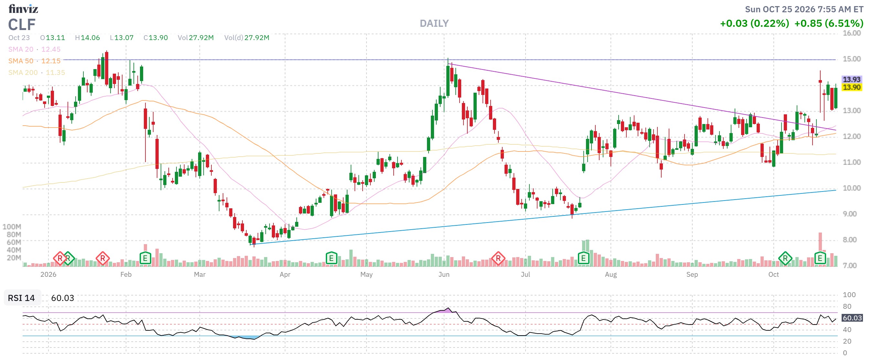Click the 7.00 price axis label
872x363 pixels.
coord(850,265)
